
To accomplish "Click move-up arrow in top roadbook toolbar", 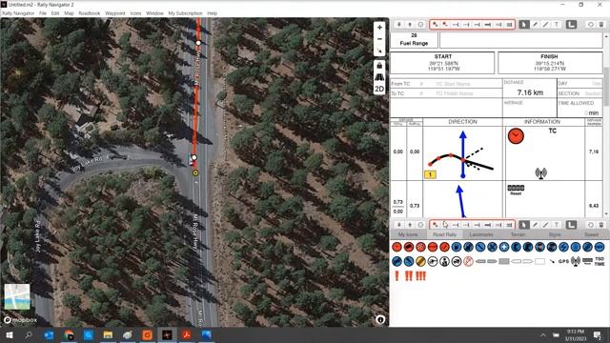I will (x=410, y=25).
